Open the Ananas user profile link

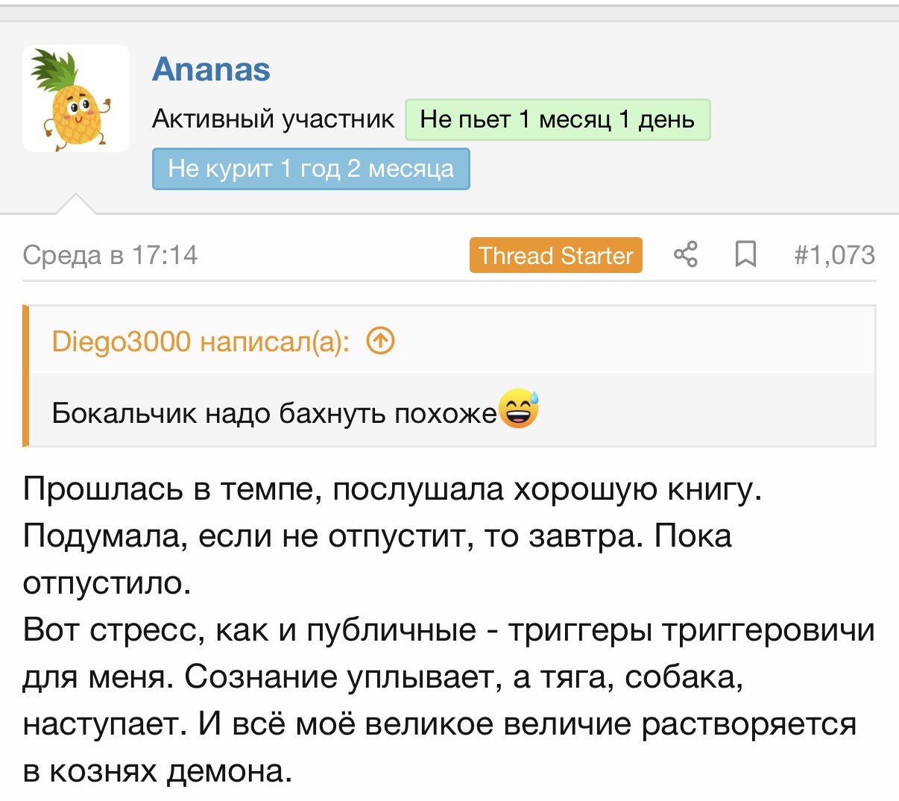tap(211, 69)
